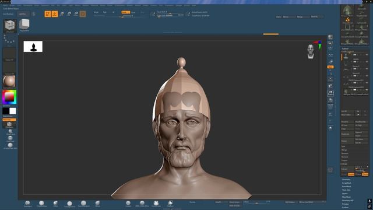373x210 pixels.
Task: Select the second brush sphere in bottom shelf
Action: pos(41,204)
